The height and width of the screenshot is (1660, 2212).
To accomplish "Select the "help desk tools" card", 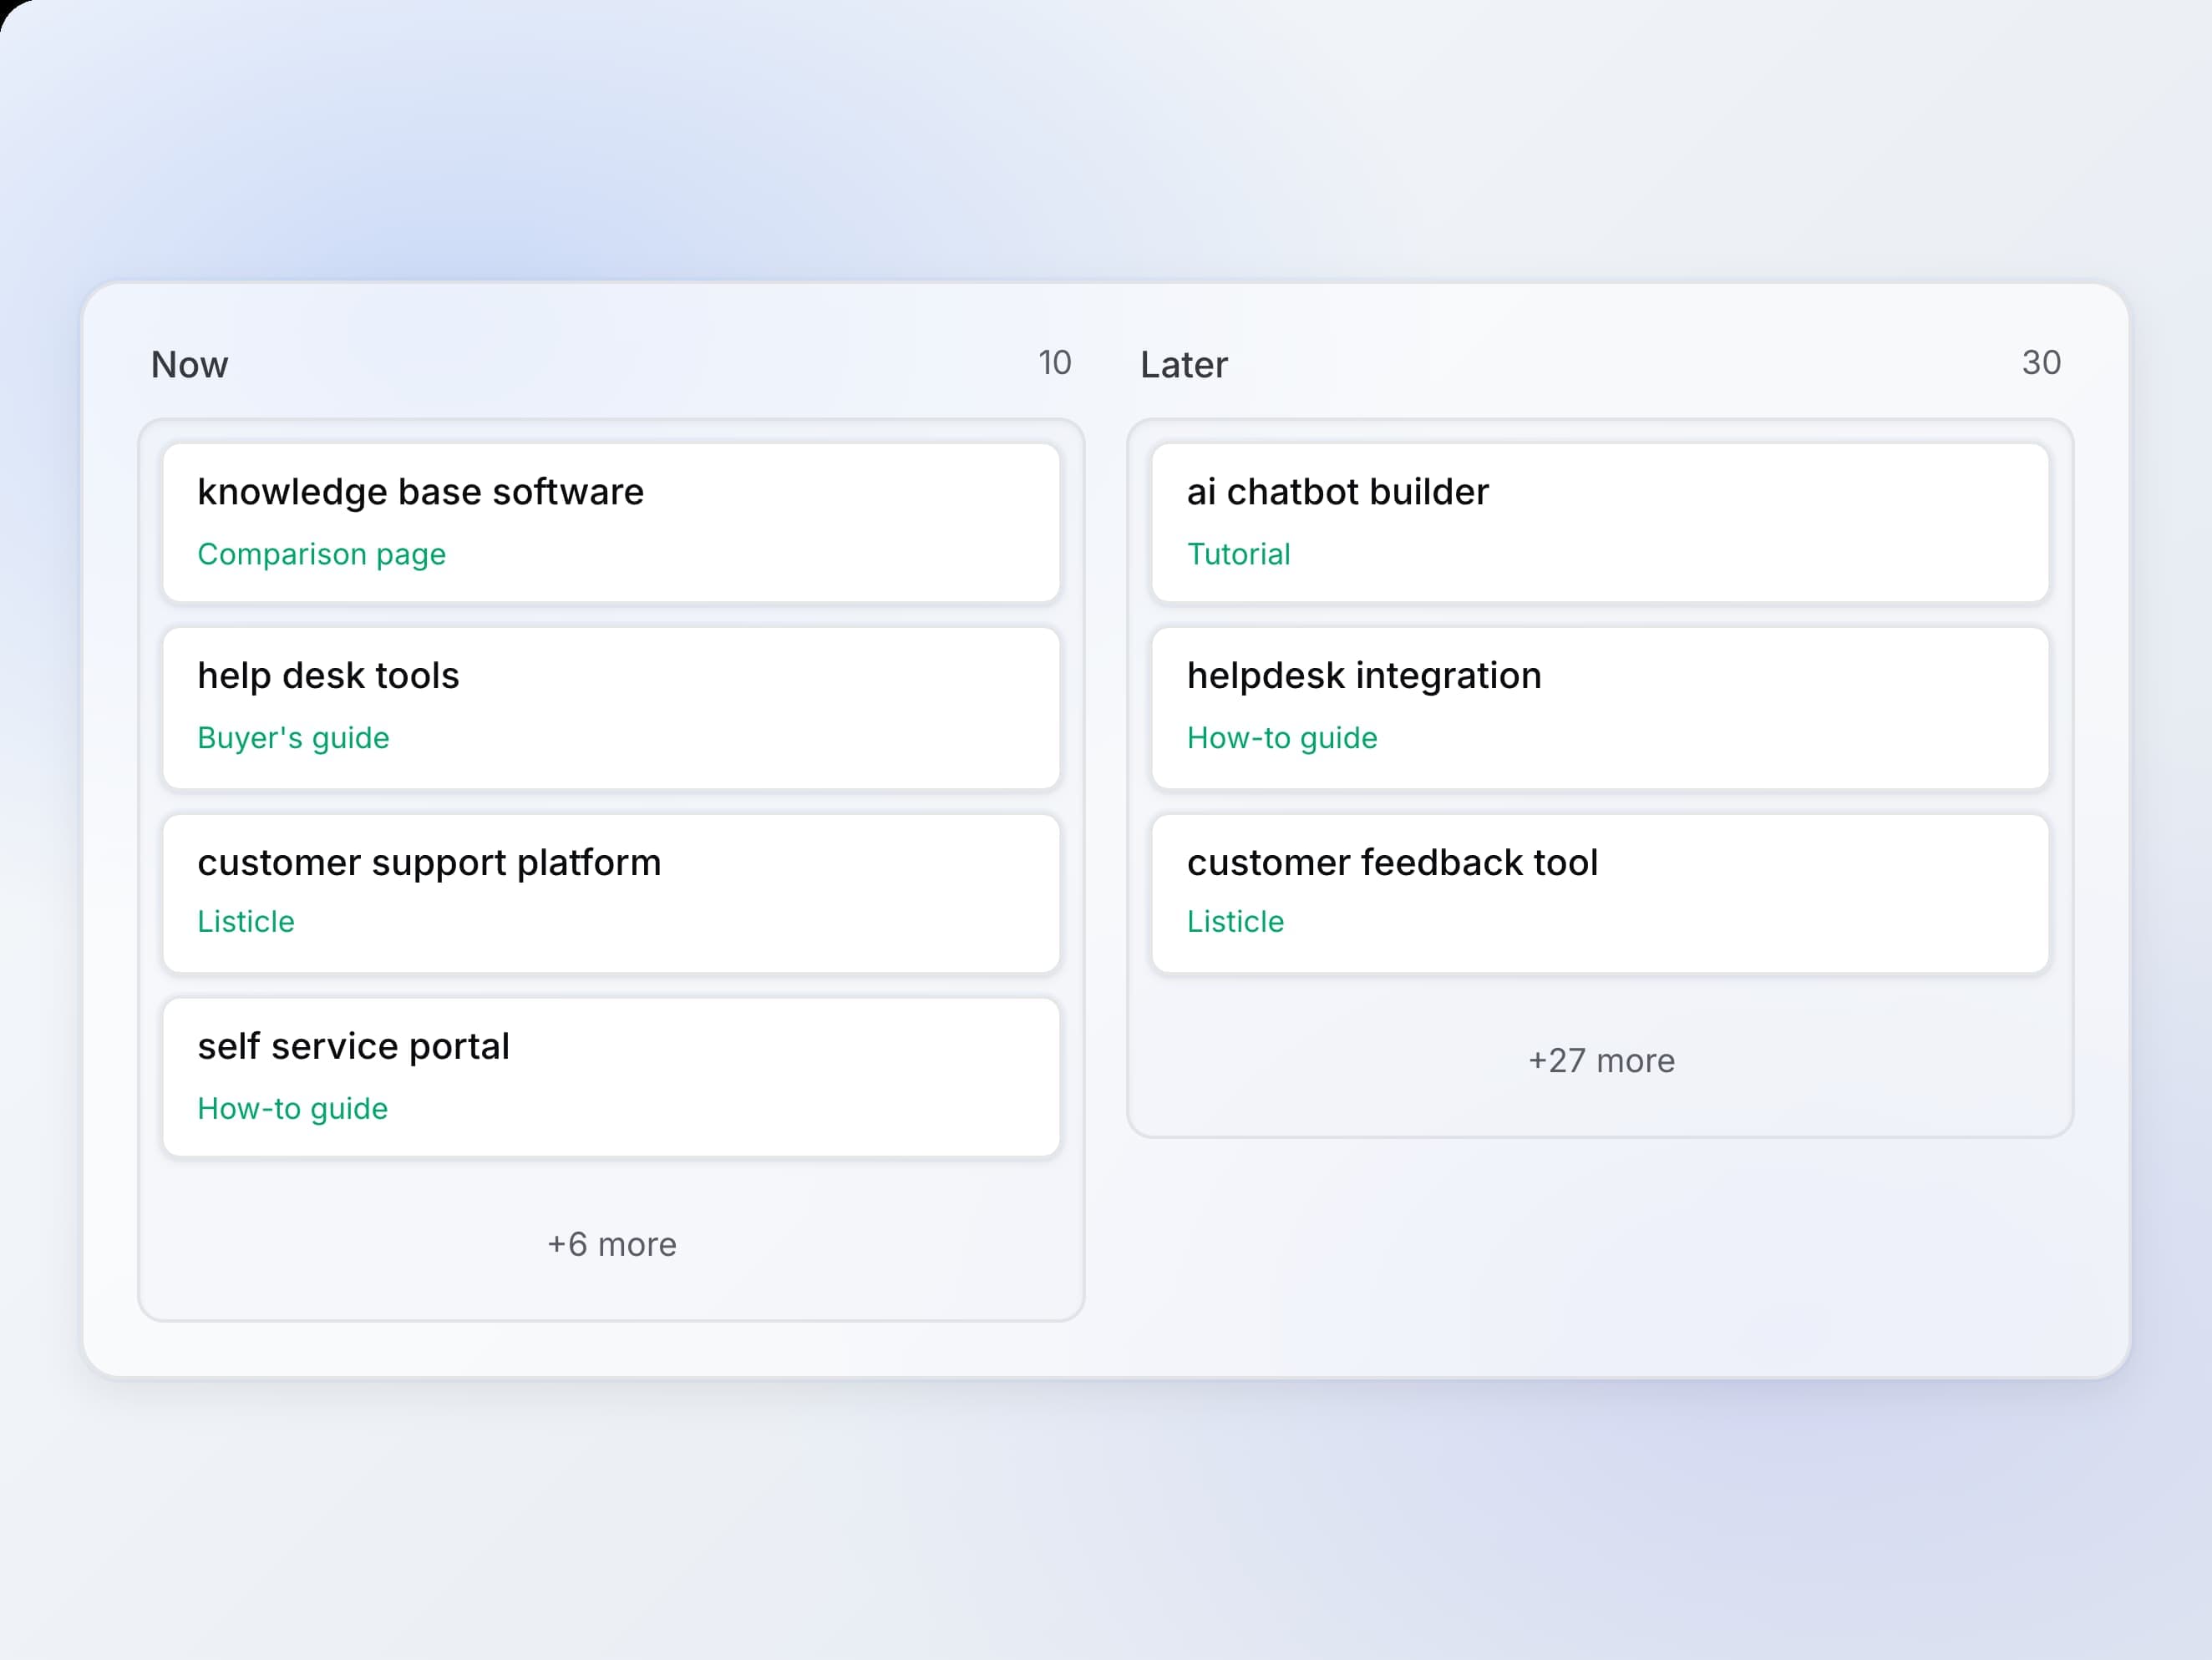I will 612,706.
